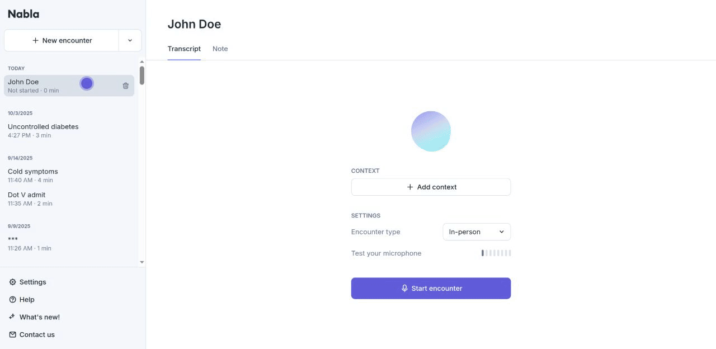Open the Uncontrolled diabetes encounter

43,130
